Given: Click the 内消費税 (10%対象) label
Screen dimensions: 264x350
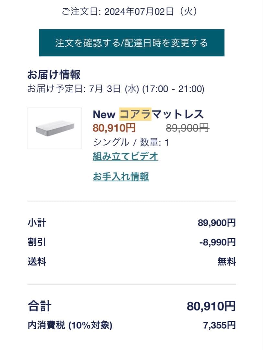Looking at the screenshot, I should (70, 325).
